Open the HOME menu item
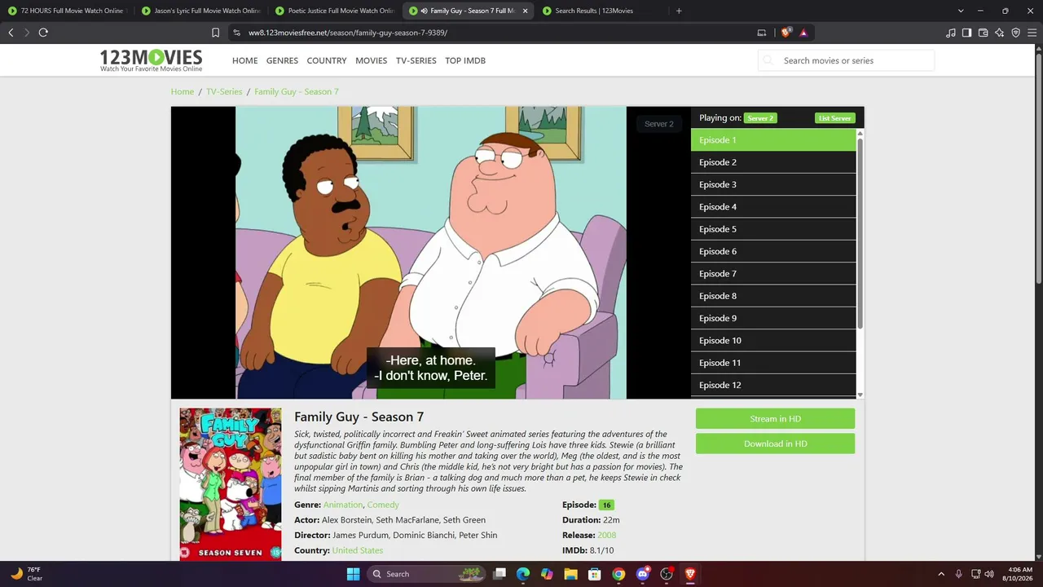 [x=244, y=60]
